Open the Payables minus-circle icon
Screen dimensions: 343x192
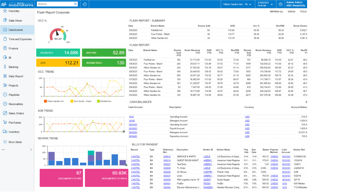point(5,95)
